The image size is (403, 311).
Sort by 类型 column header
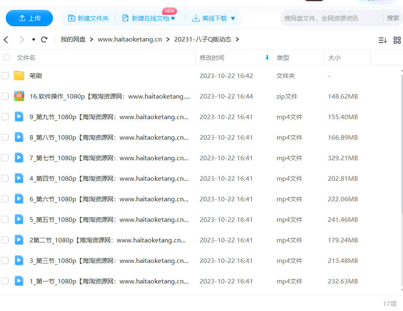(x=283, y=58)
